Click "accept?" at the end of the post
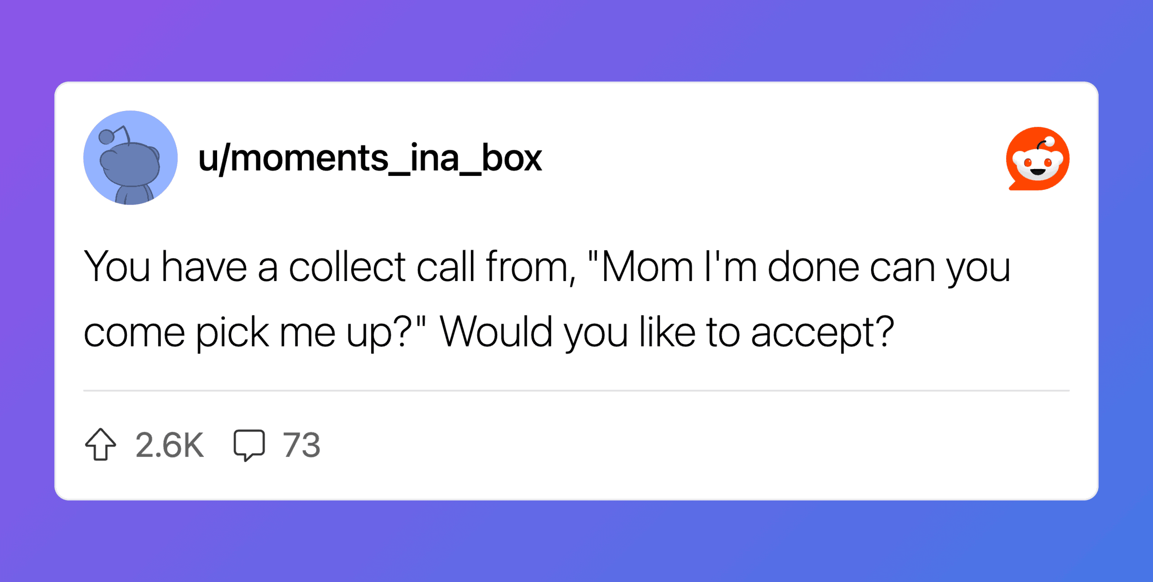Image resolution: width=1153 pixels, height=582 pixels. (822, 333)
